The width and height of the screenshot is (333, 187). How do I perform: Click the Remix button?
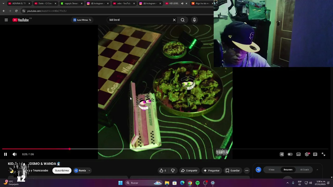80,171
